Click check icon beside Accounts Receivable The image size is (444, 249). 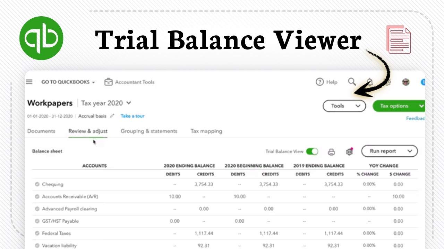click(x=37, y=196)
